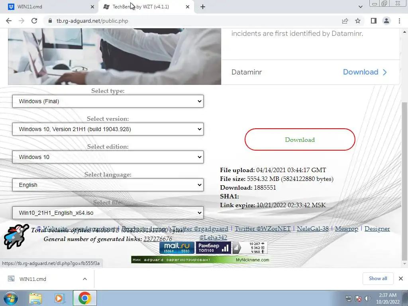Open the Action Center flag icon
The width and height of the screenshot is (408, 306).
tap(358, 298)
